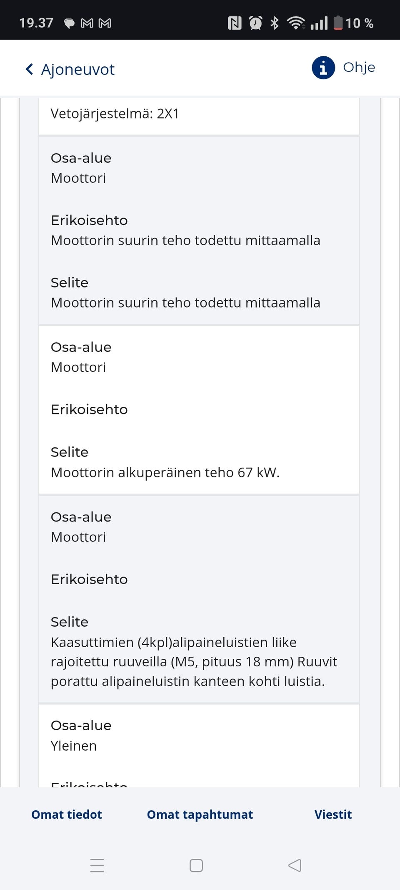
Task: Open the Omat tapahtumat tab
Action: point(200,814)
